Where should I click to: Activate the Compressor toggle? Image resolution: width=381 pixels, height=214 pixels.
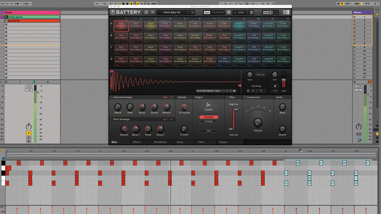pyautogui.click(x=245, y=97)
